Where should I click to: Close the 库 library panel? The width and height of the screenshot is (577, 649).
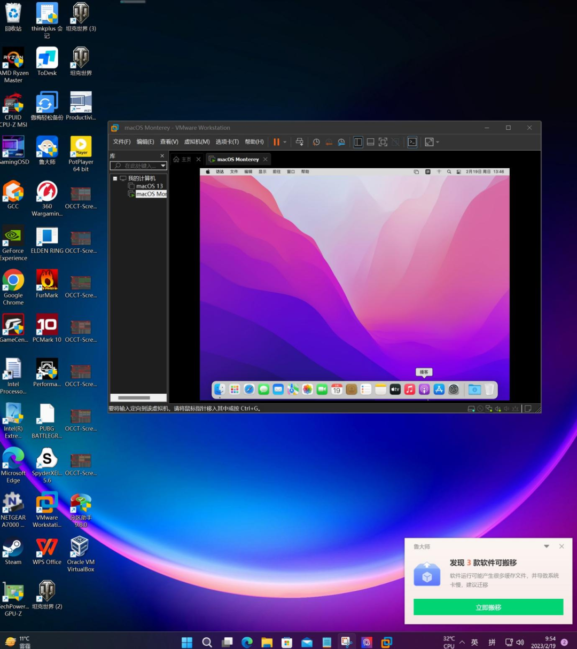pyautogui.click(x=162, y=156)
